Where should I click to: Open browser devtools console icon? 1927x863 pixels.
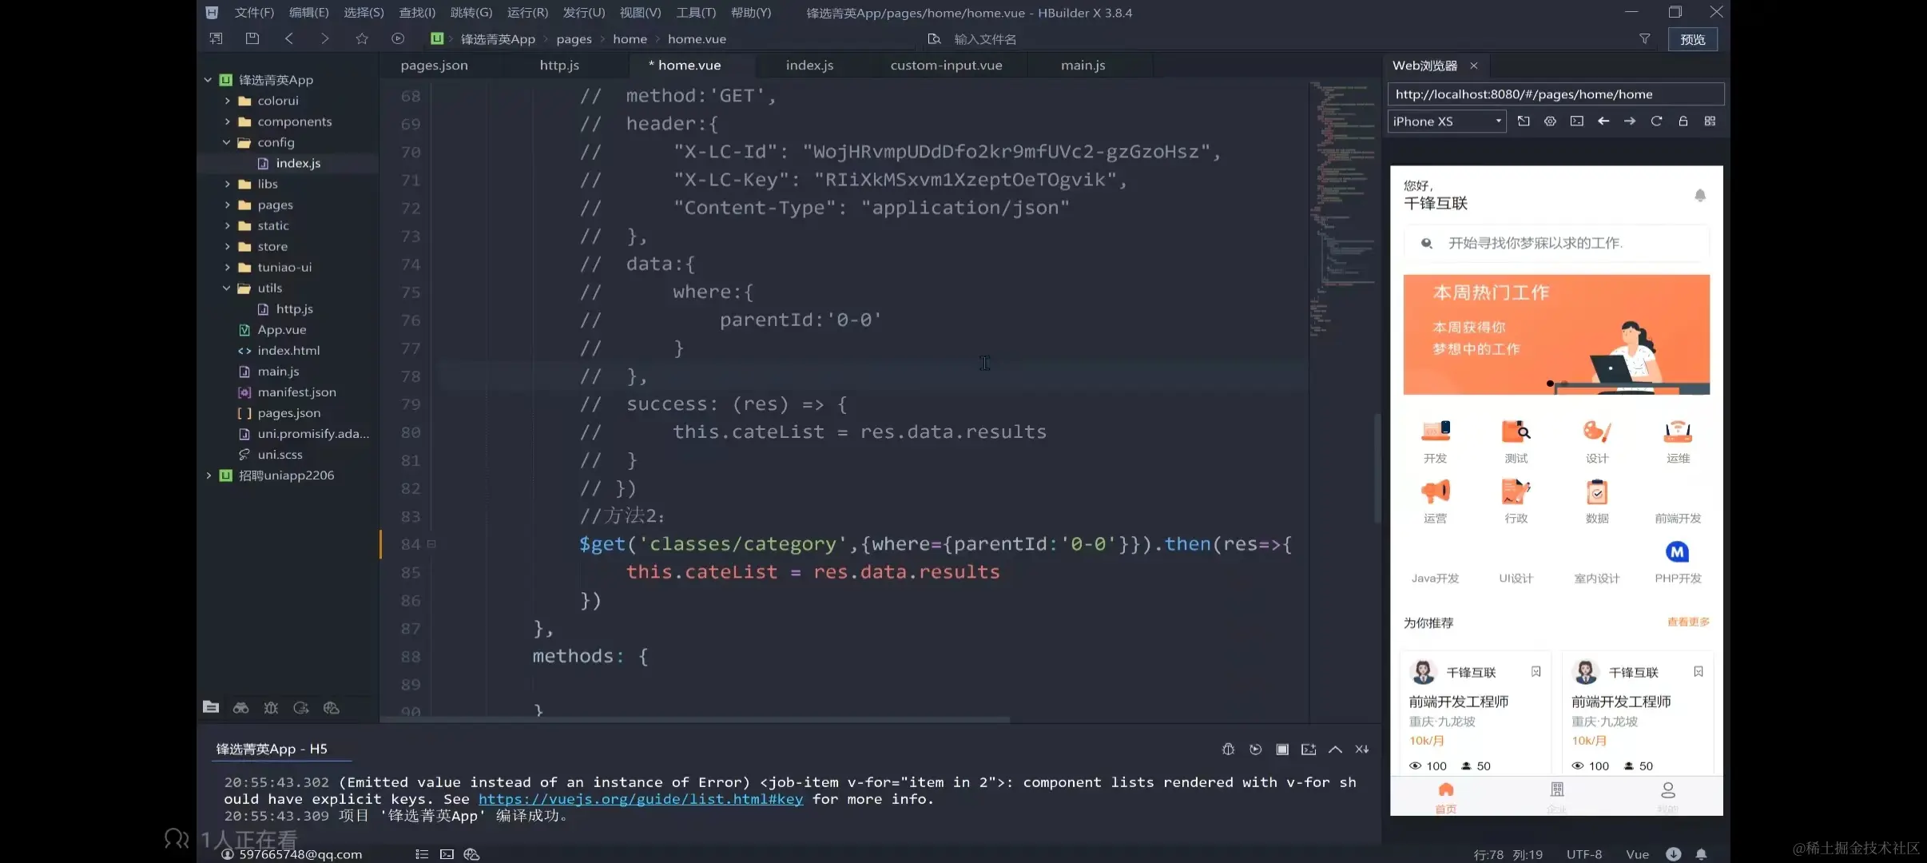(1576, 121)
